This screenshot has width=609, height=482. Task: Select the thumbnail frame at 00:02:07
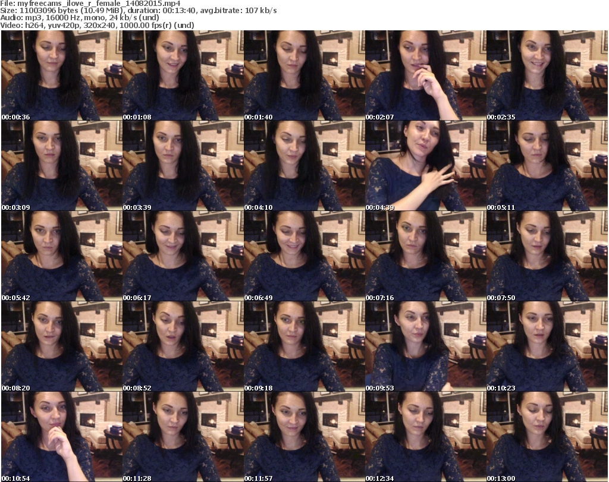pyautogui.click(x=425, y=75)
